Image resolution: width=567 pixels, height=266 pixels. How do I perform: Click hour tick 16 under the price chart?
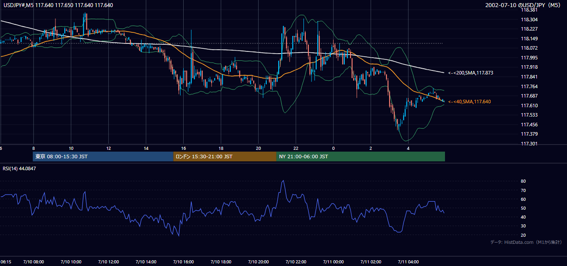(x=184, y=148)
